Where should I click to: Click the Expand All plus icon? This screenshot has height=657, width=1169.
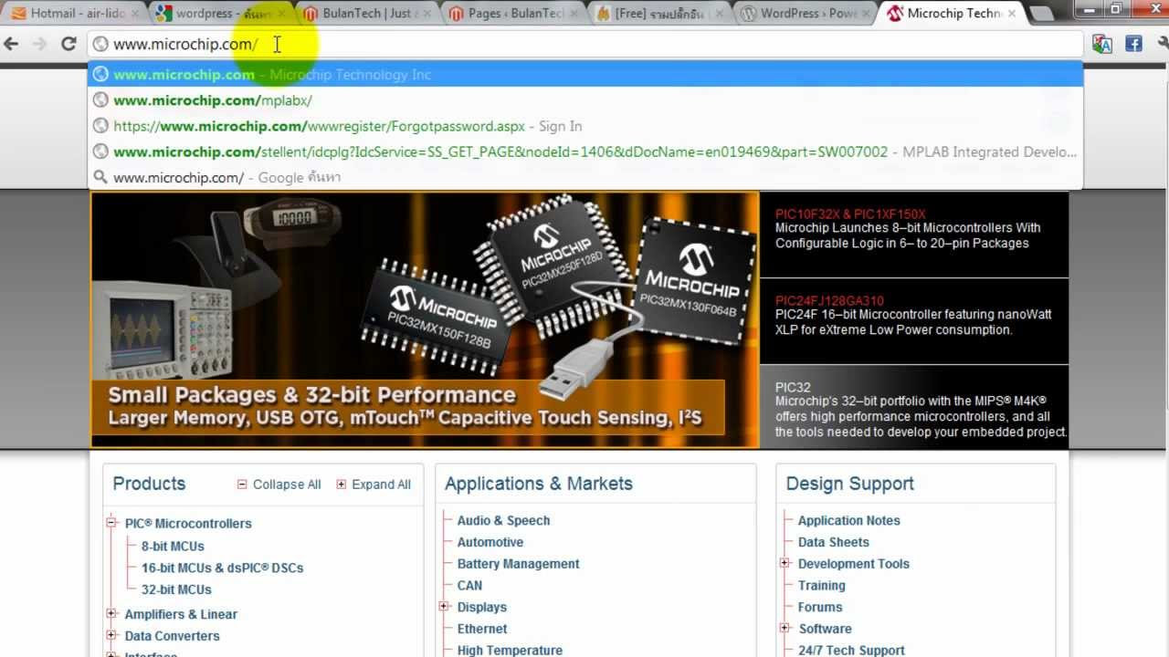point(342,485)
